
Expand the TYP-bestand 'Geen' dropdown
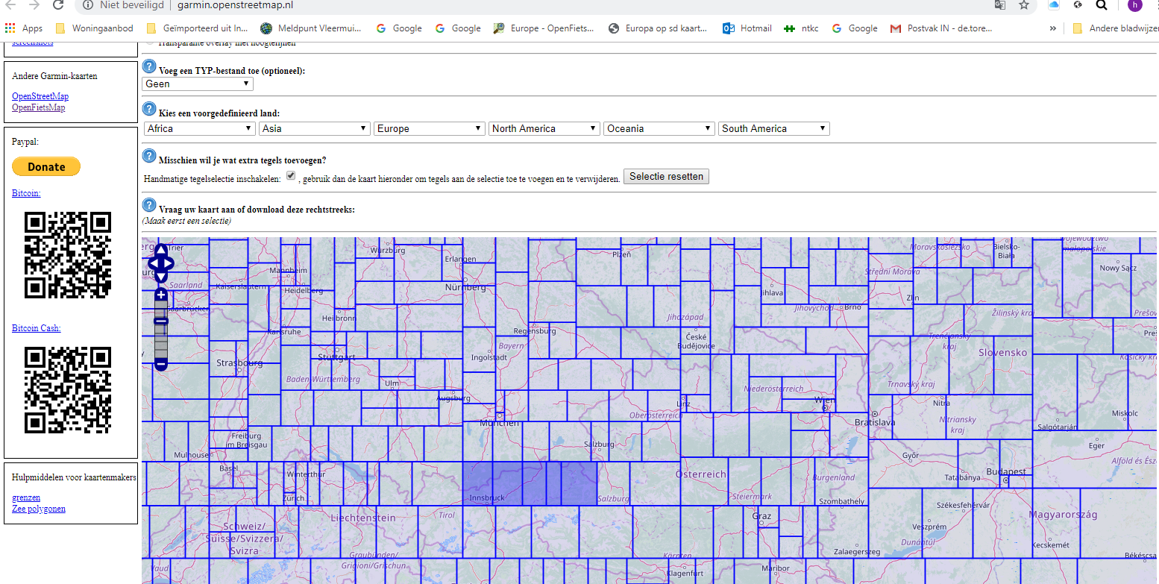(198, 84)
